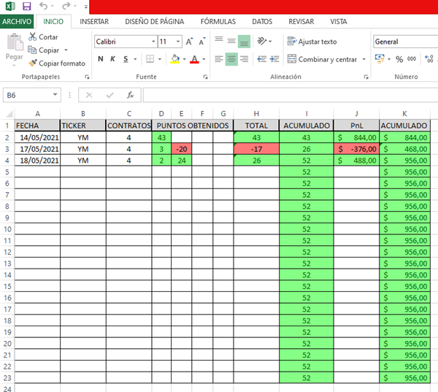Click the decrease indent icon
438x392 pixels.
262,59
